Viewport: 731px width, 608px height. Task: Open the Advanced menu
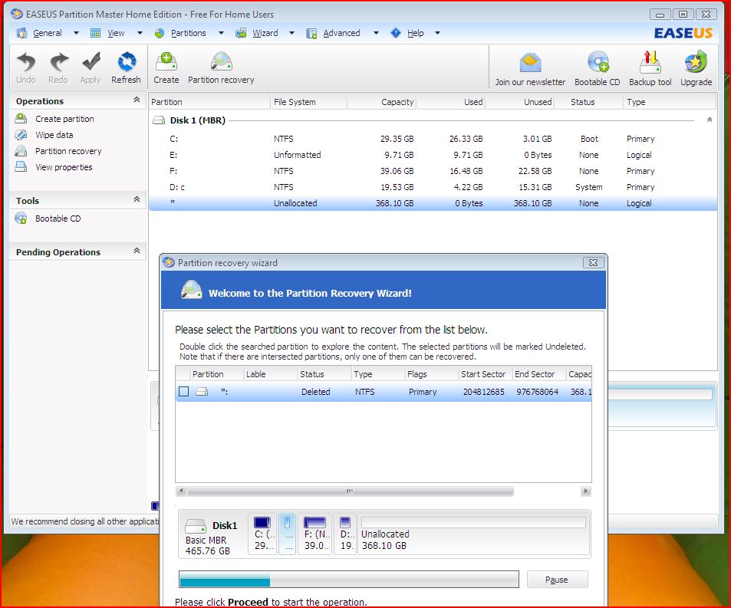click(x=342, y=33)
